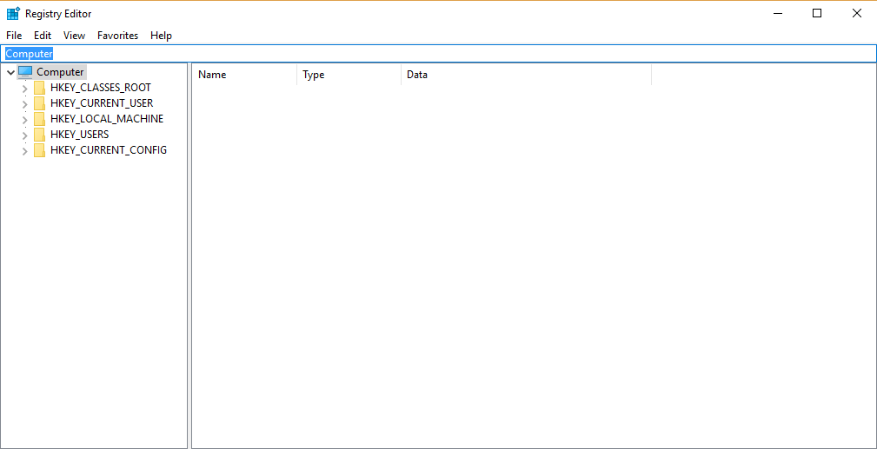Maximize the Registry Editor window

coord(817,13)
